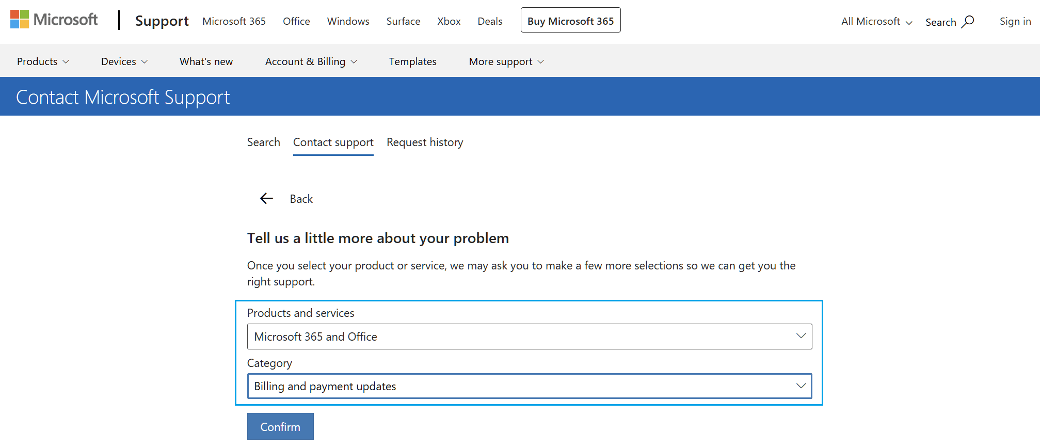Viewport: 1040px width, 448px height.
Task: Select the Contact support tab
Action: pyautogui.click(x=333, y=142)
